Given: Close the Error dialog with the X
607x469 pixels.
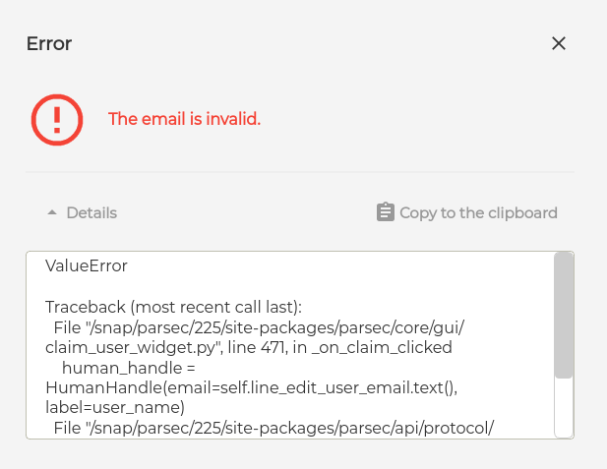Looking at the screenshot, I should tap(558, 43).
